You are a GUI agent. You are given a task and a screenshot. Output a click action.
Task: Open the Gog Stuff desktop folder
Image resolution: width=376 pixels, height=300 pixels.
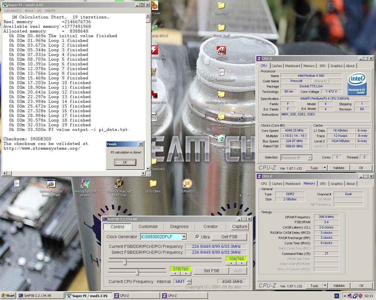pyautogui.click(x=221, y=6)
